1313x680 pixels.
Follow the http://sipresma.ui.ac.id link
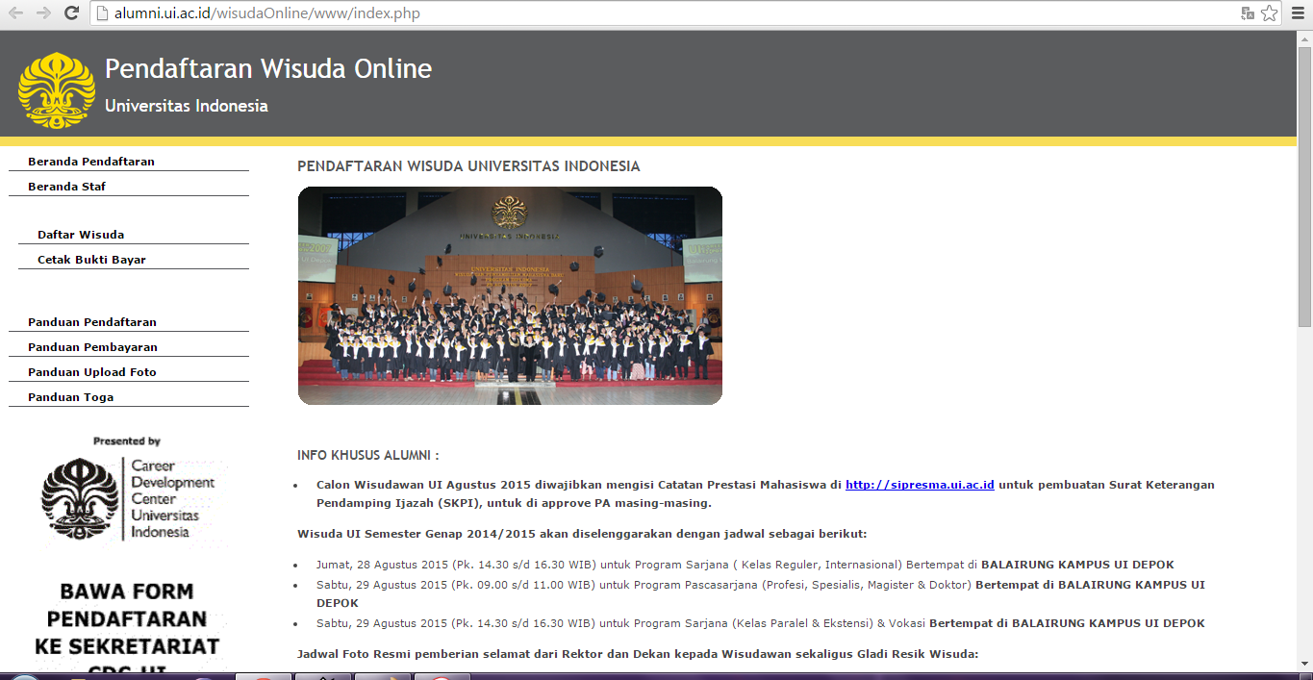point(920,485)
